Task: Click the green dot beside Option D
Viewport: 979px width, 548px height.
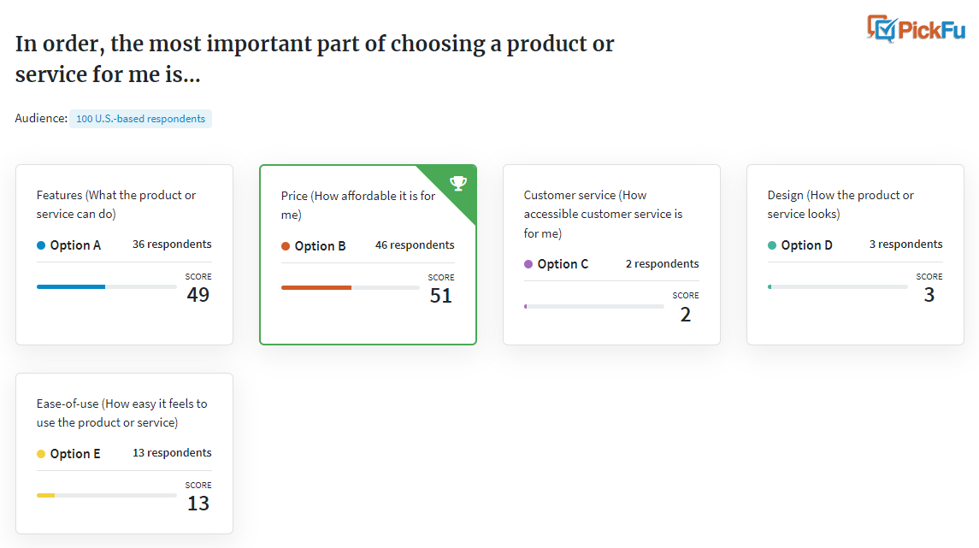Action: (772, 245)
